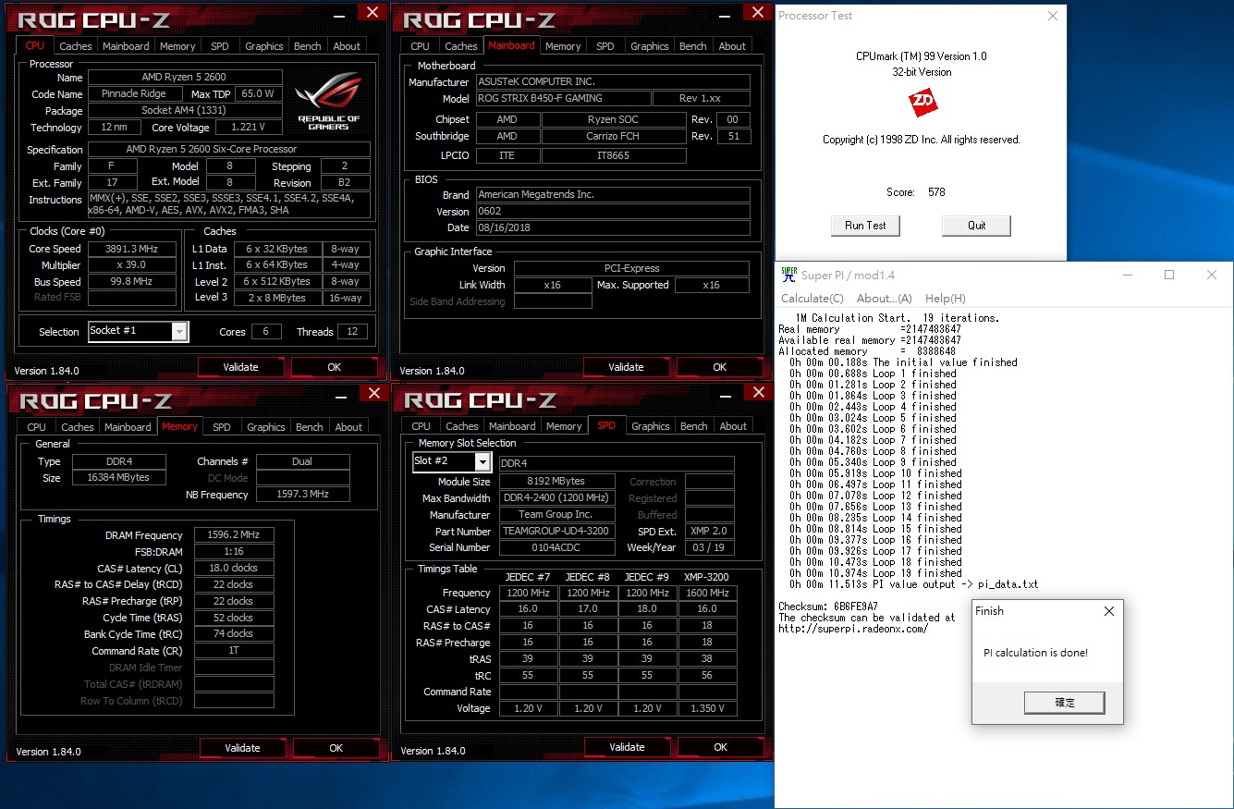Click the Memory Size 16384 MBytes field

point(117,478)
